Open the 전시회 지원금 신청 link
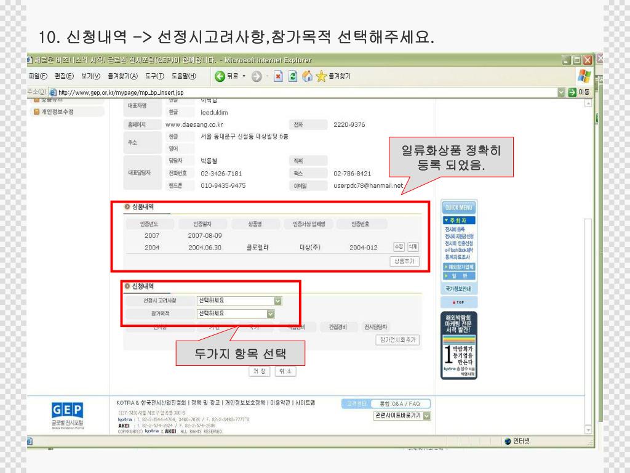Screen dimensions: 630x473 pyautogui.click(x=459, y=236)
